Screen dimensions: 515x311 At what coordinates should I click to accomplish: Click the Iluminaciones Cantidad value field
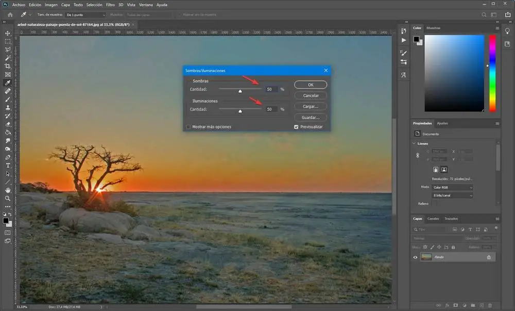point(270,109)
